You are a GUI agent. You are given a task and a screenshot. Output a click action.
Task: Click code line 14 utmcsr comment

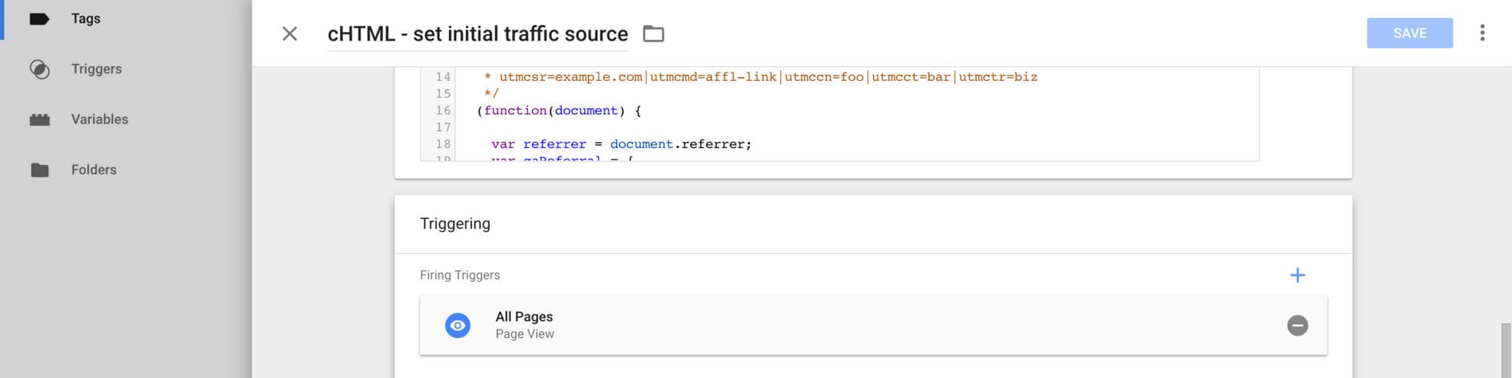click(x=761, y=77)
